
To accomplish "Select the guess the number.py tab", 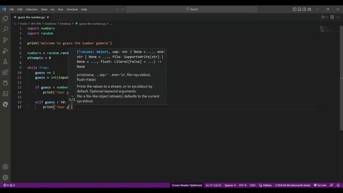I will click(x=31, y=17).
